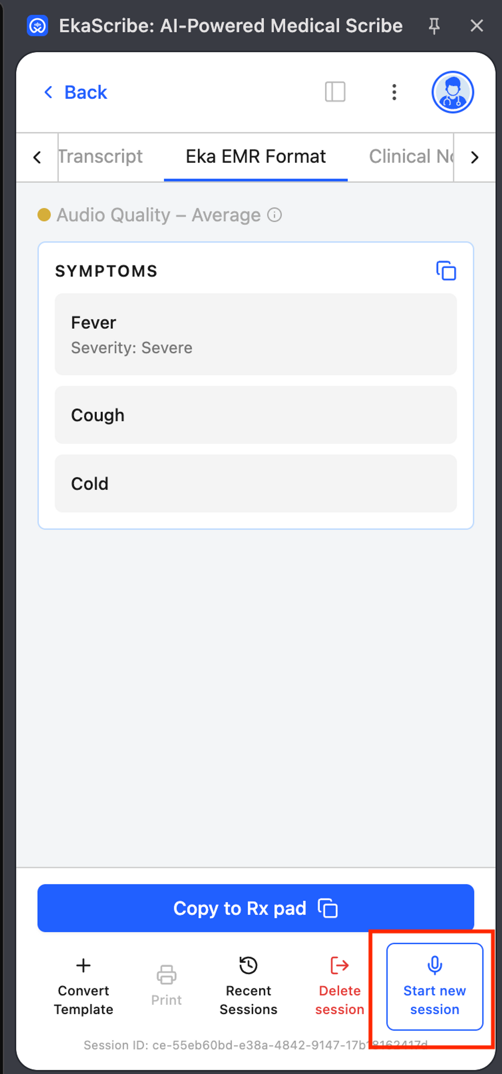The width and height of the screenshot is (502, 1074).
Task: Select the Eka EMR Format tab
Action: (x=255, y=157)
